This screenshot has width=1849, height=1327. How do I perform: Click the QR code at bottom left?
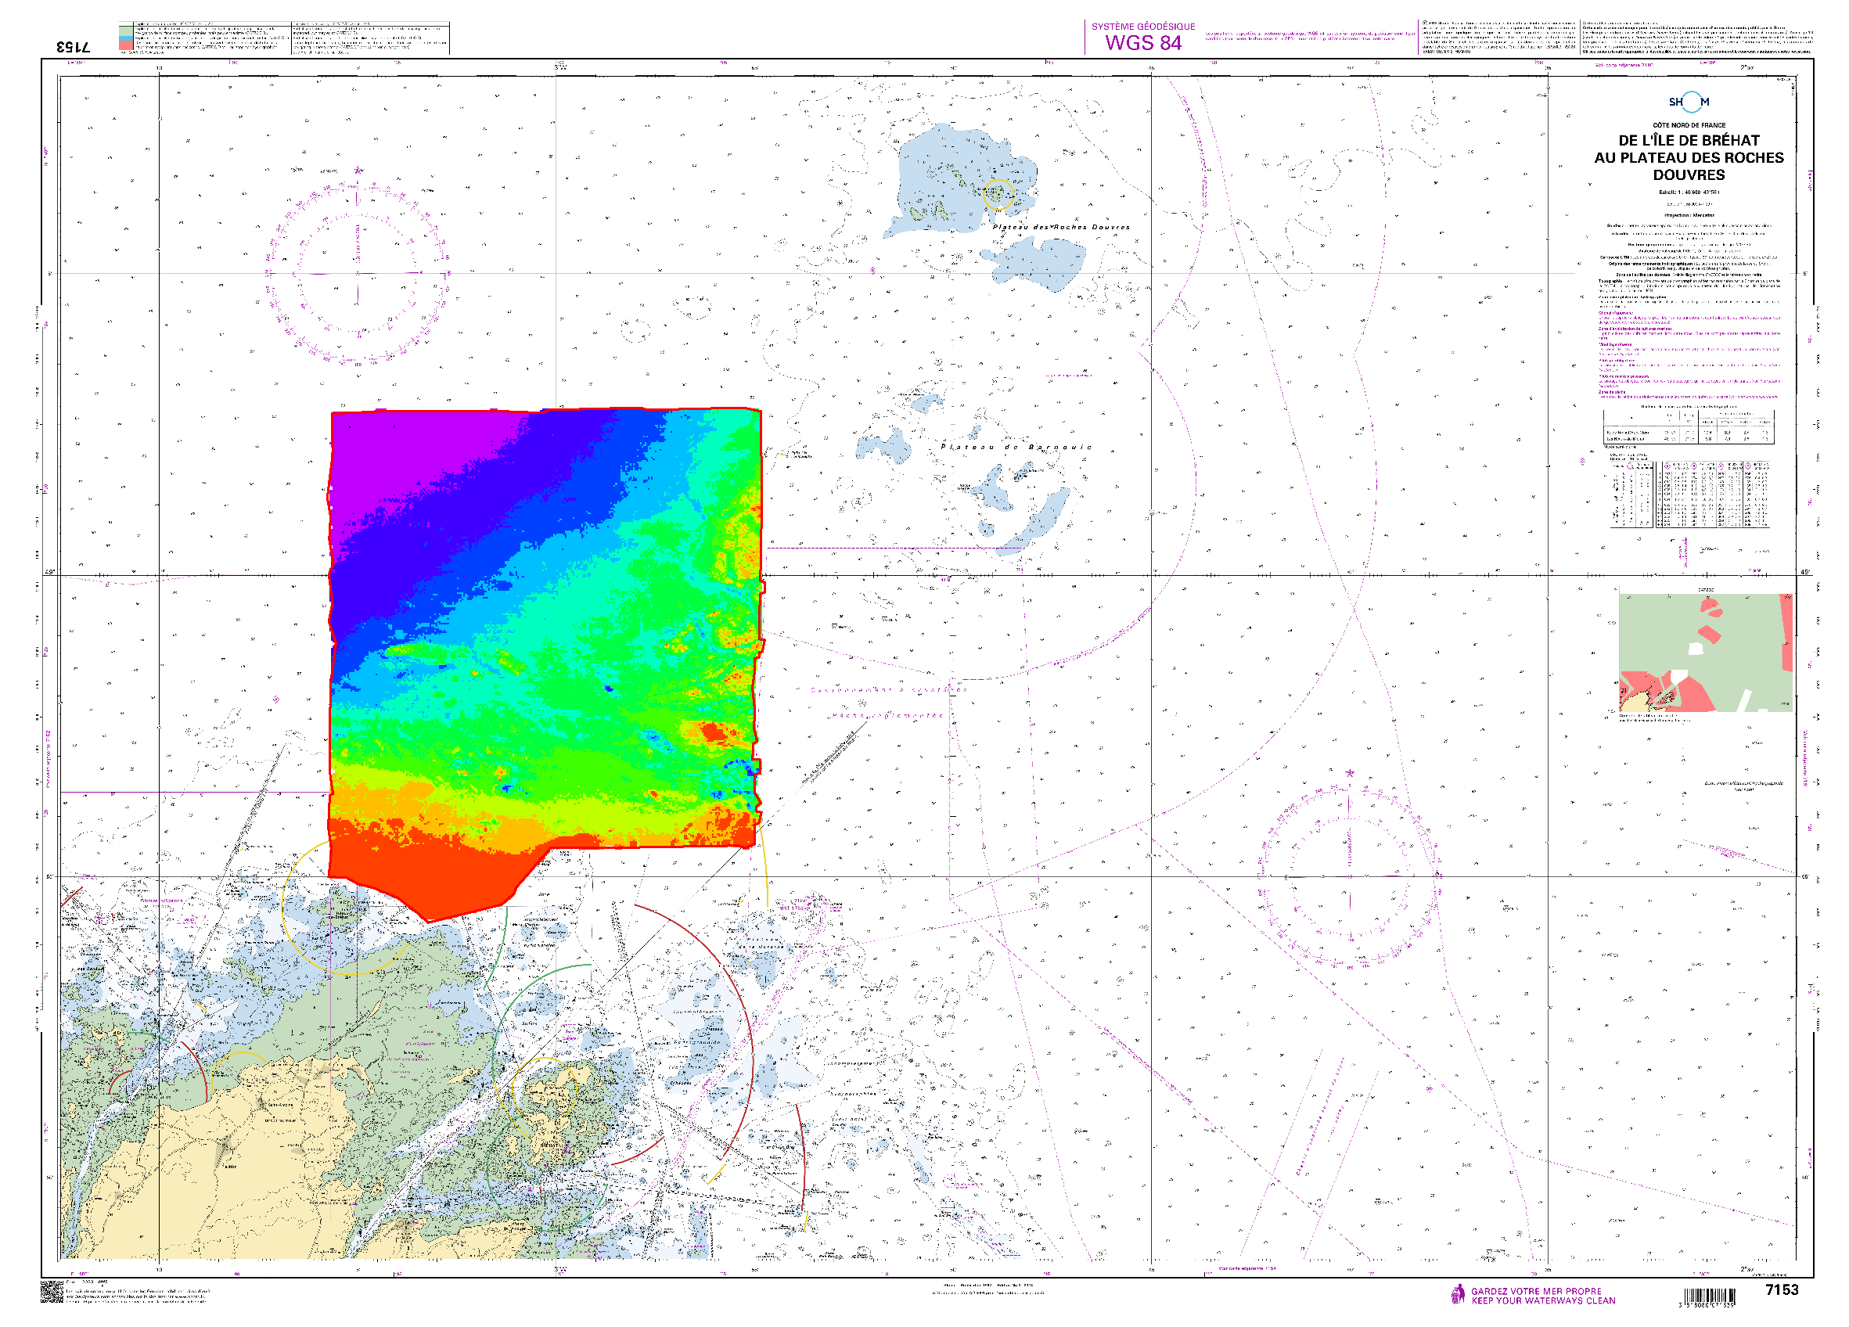tap(52, 1292)
